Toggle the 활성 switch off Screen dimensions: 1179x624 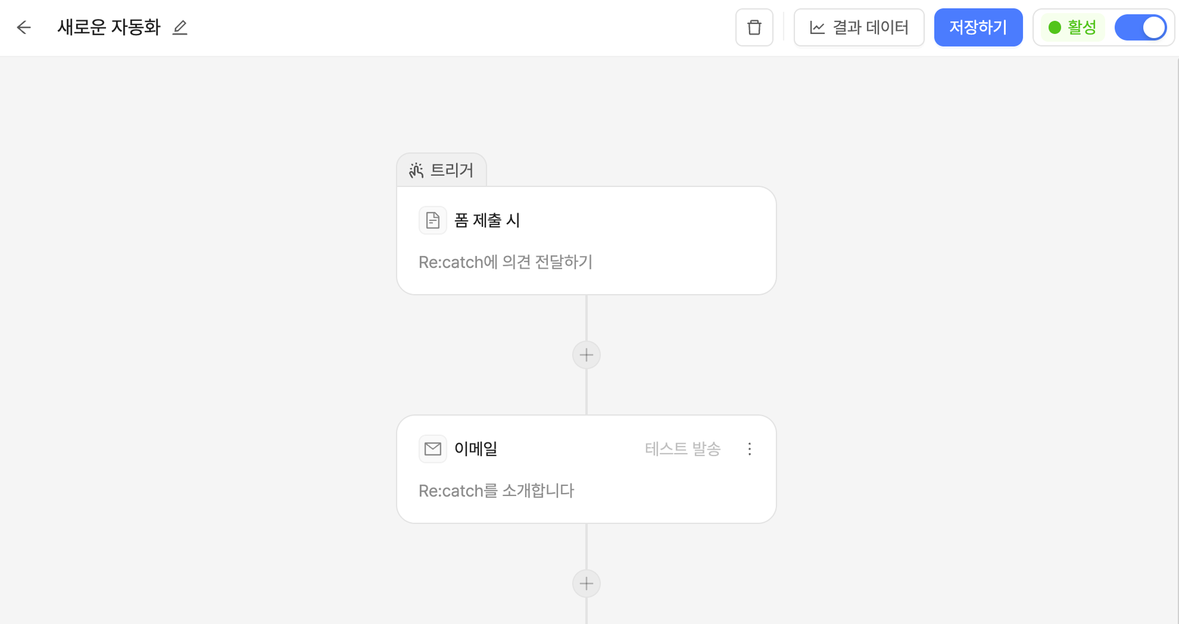click(1140, 27)
